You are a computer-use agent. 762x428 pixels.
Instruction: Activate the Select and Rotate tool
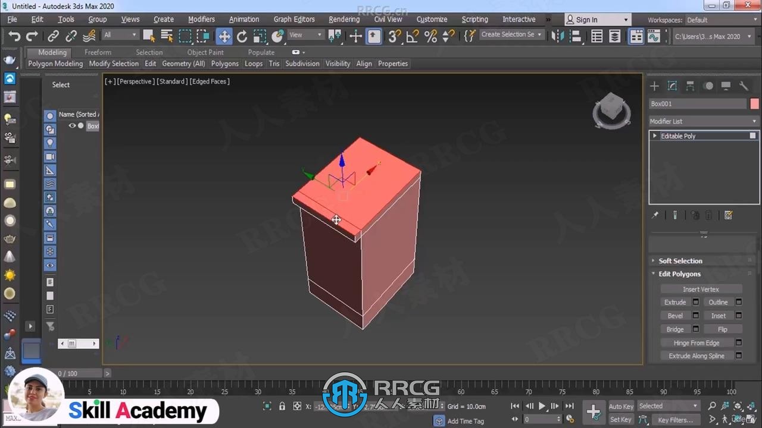point(242,36)
